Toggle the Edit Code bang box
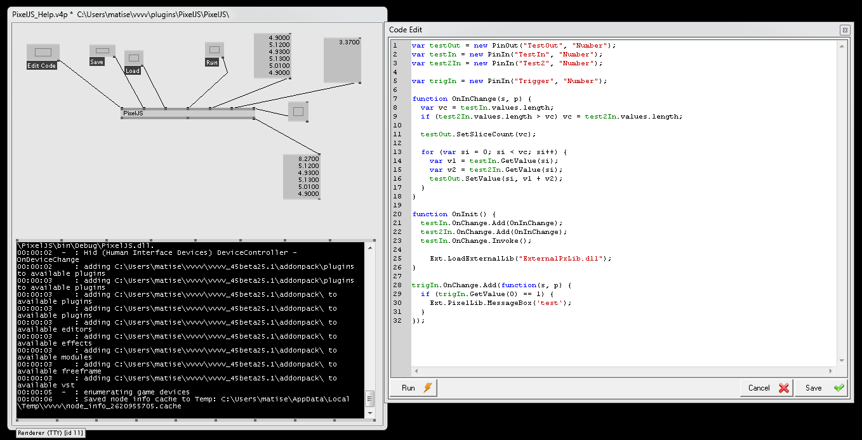The image size is (862, 440). pos(43,52)
